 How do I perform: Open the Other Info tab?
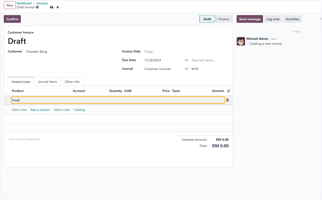(72, 82)
